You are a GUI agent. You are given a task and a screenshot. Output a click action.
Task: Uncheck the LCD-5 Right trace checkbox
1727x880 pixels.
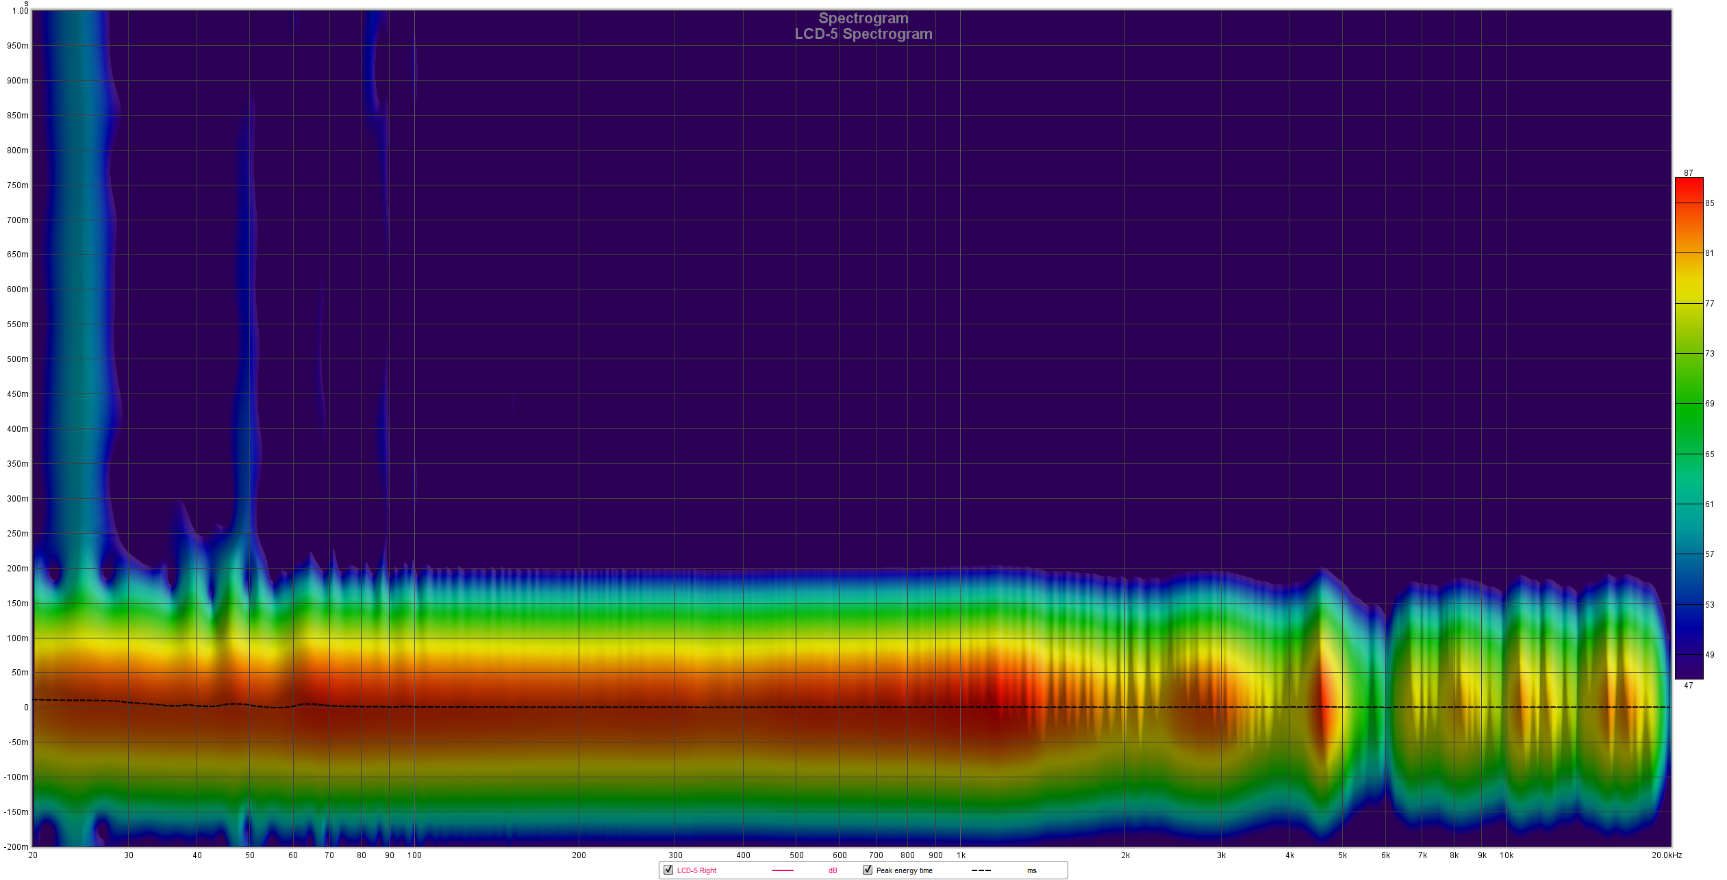pyautogui.click(x=668, y=870)
